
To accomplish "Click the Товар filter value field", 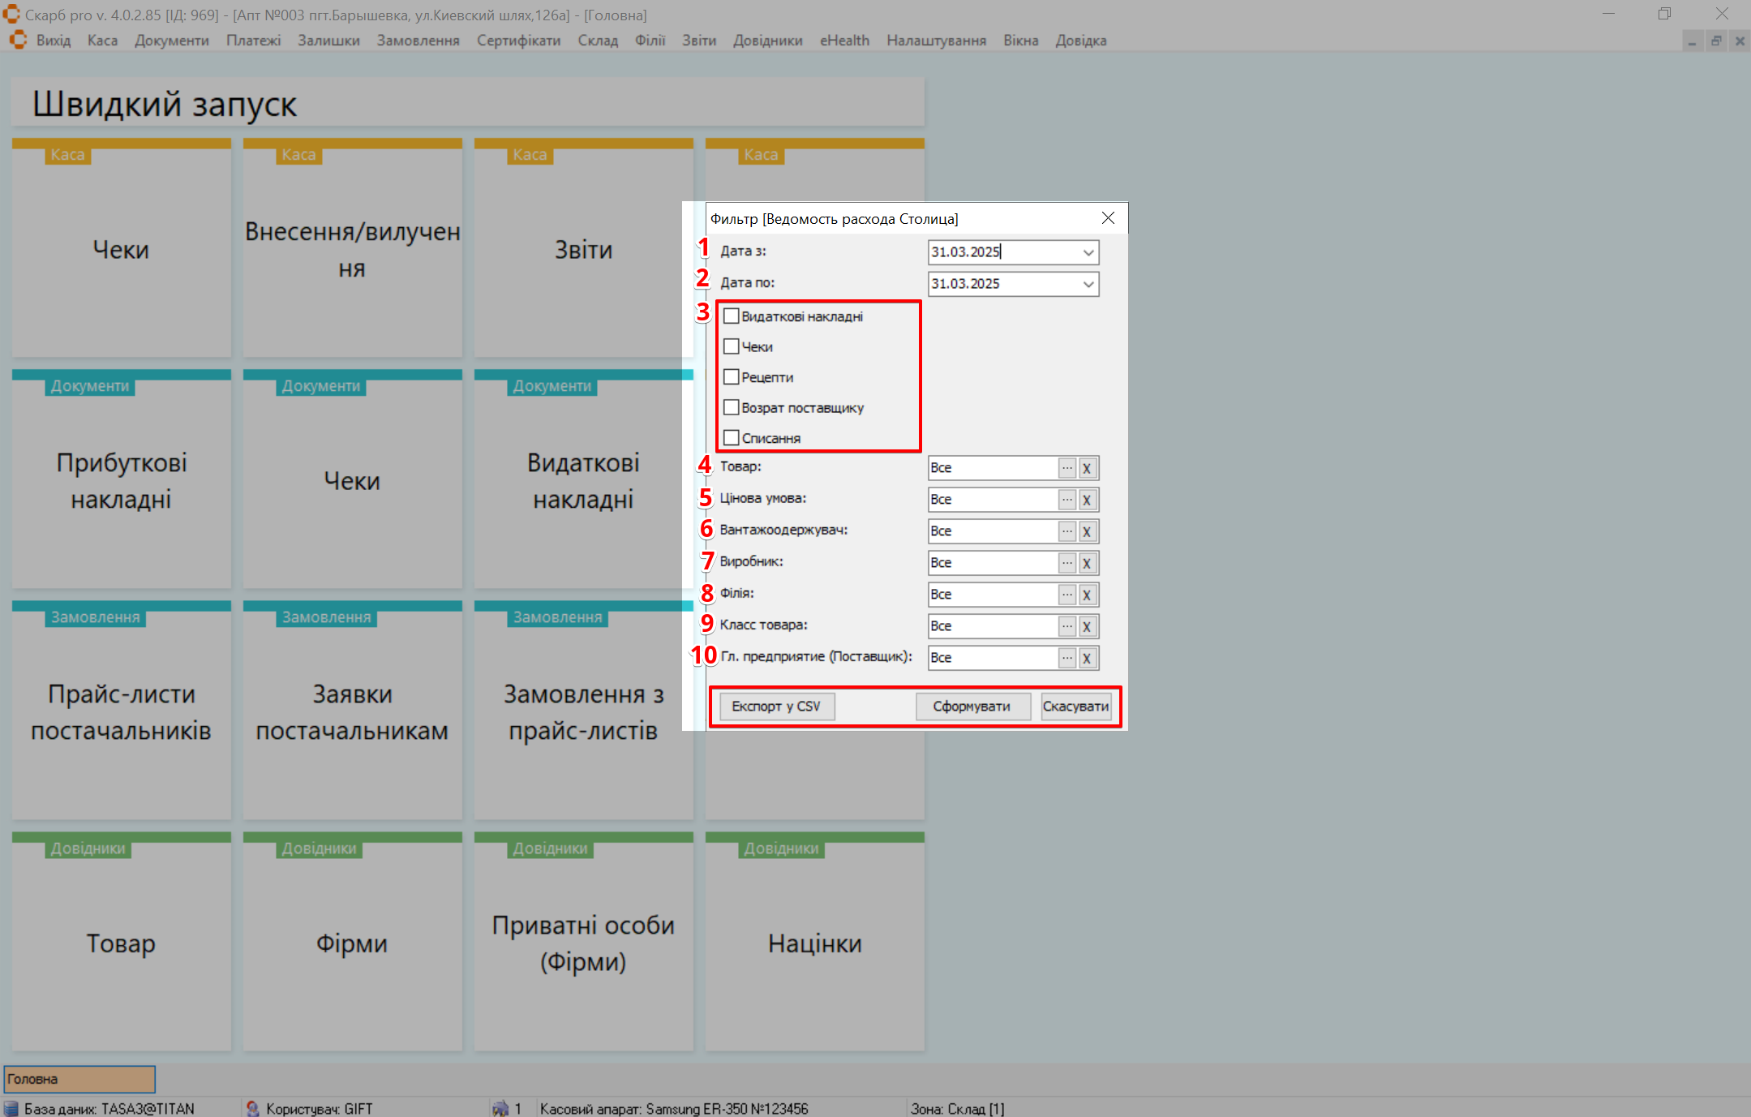I will (x=993, y=468).
